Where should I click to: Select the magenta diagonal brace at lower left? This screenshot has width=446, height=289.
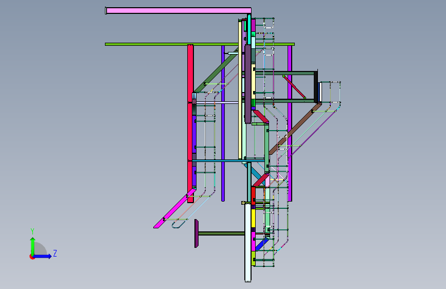175,208
